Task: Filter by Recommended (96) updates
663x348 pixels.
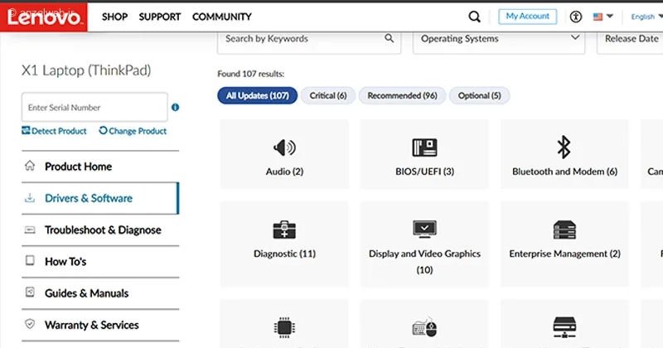Action: [x=403, y=95]
